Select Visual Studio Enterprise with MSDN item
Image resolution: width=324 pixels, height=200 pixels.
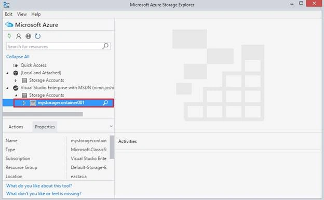click(67, 88)
